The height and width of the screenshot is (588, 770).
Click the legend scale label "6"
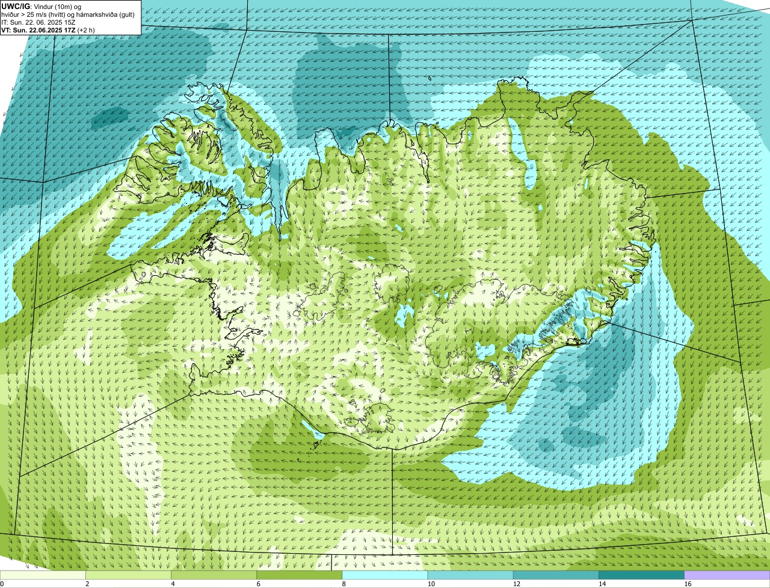pos(258,584)
